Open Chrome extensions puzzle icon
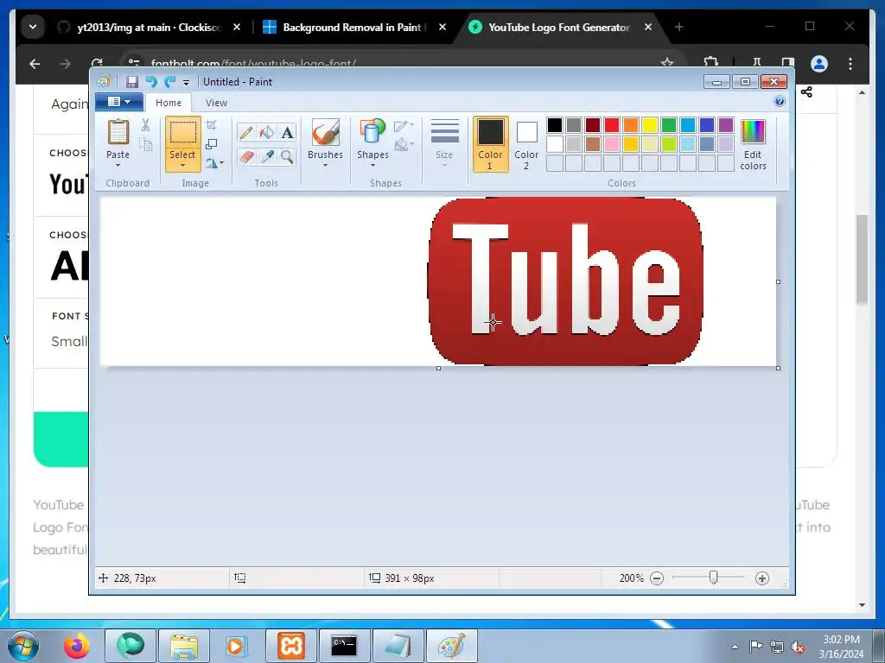This screenshot has width=885, height=663. point(711,62)
